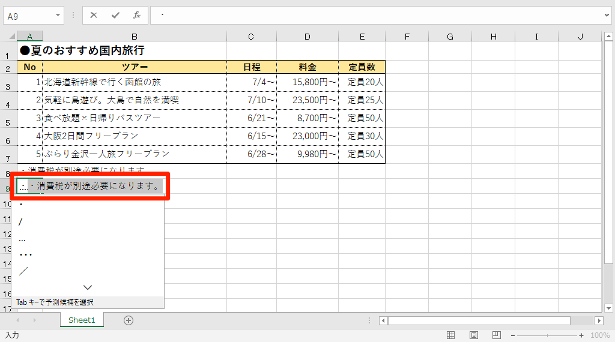Select row 5 header
This screenshot has width=615, height=342.
[x=8, y=119]
